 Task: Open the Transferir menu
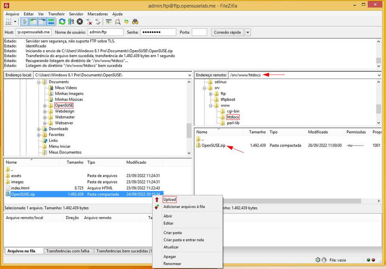[x=56, y=14]
